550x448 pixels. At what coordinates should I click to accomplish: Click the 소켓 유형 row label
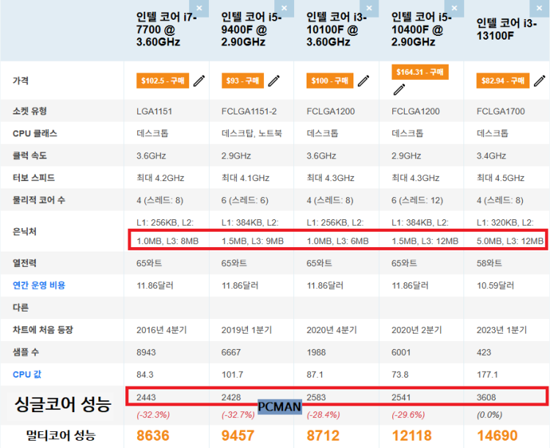point(30,111)
